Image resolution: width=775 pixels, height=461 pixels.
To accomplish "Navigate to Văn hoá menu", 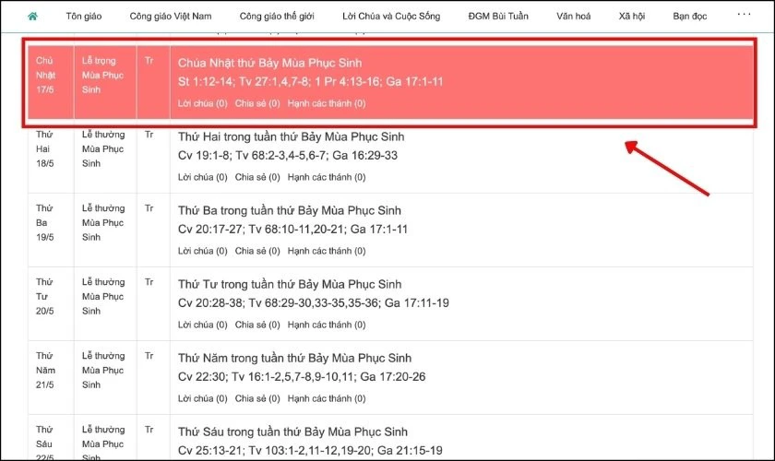I will point(575,16).
